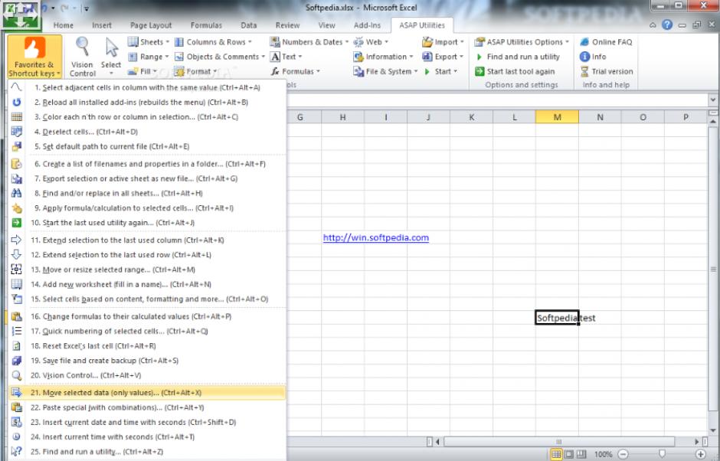Viewport: 720px width, 461px height.
Task: Click the Deselect cells icon in menu
Action: click(x=17, y=131)
